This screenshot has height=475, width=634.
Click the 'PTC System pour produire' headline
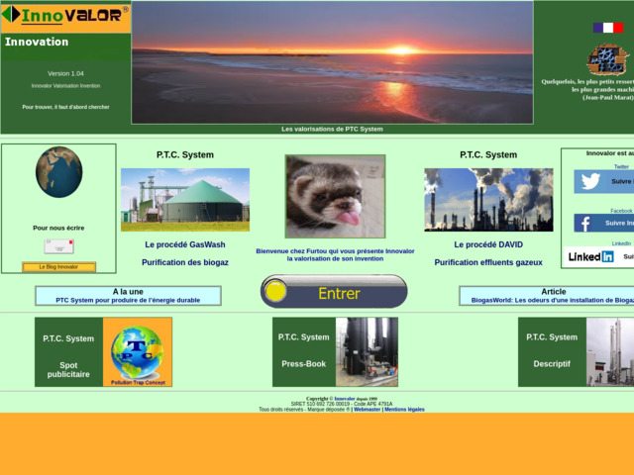point(128,300)
